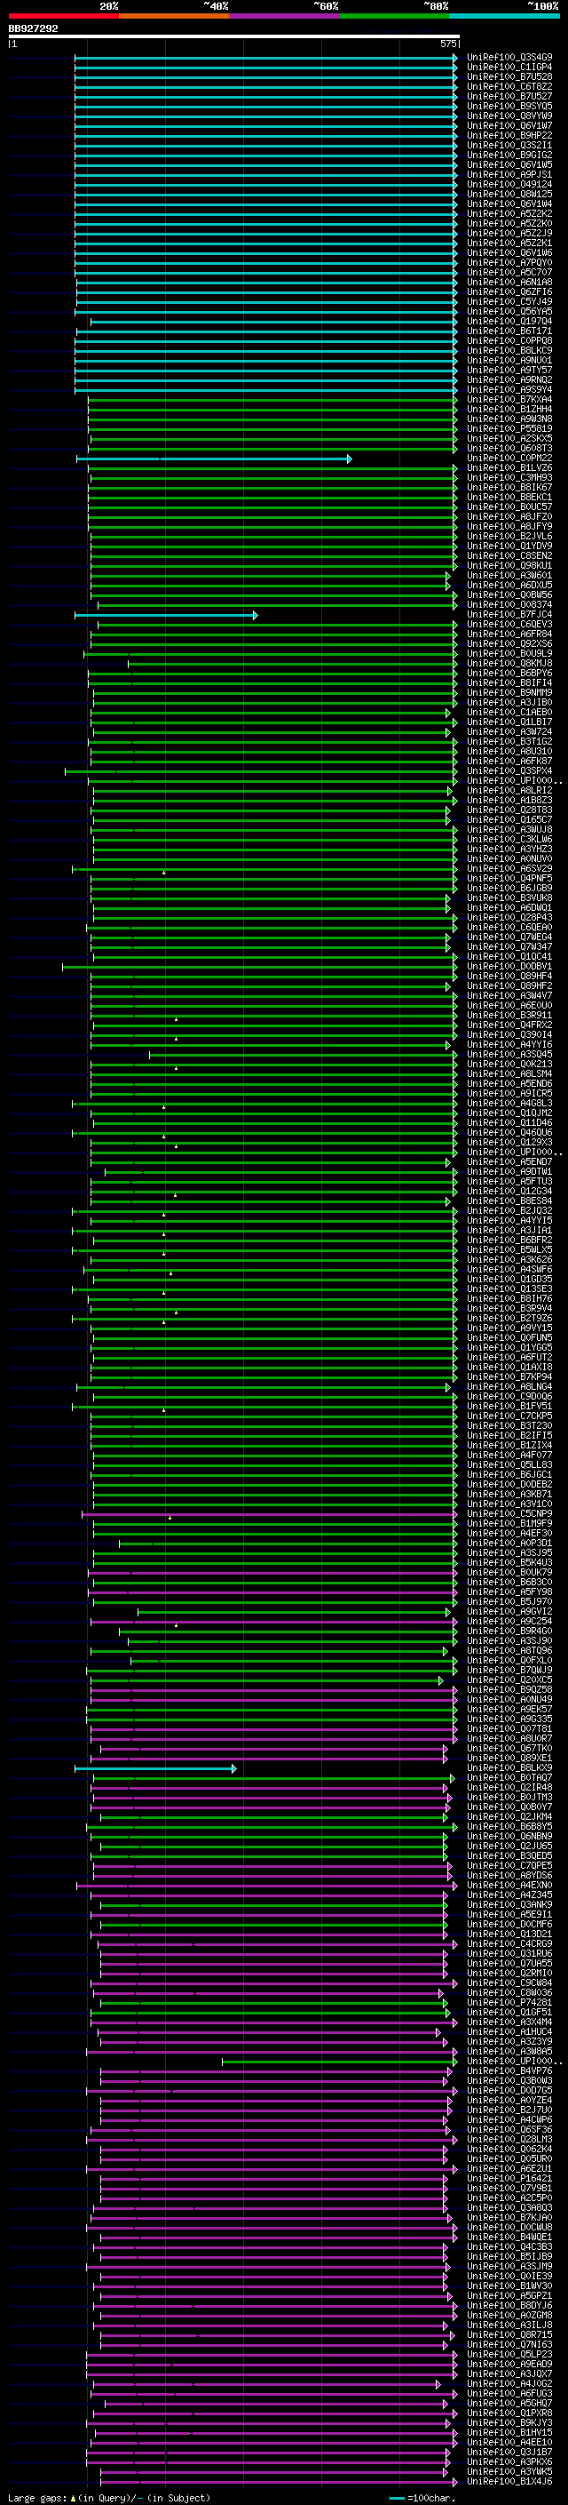Click the hit label UniRef100_B8LKX9
Image resolution: width=568 pixels, height=2505 pixels.
point(509,1767)
